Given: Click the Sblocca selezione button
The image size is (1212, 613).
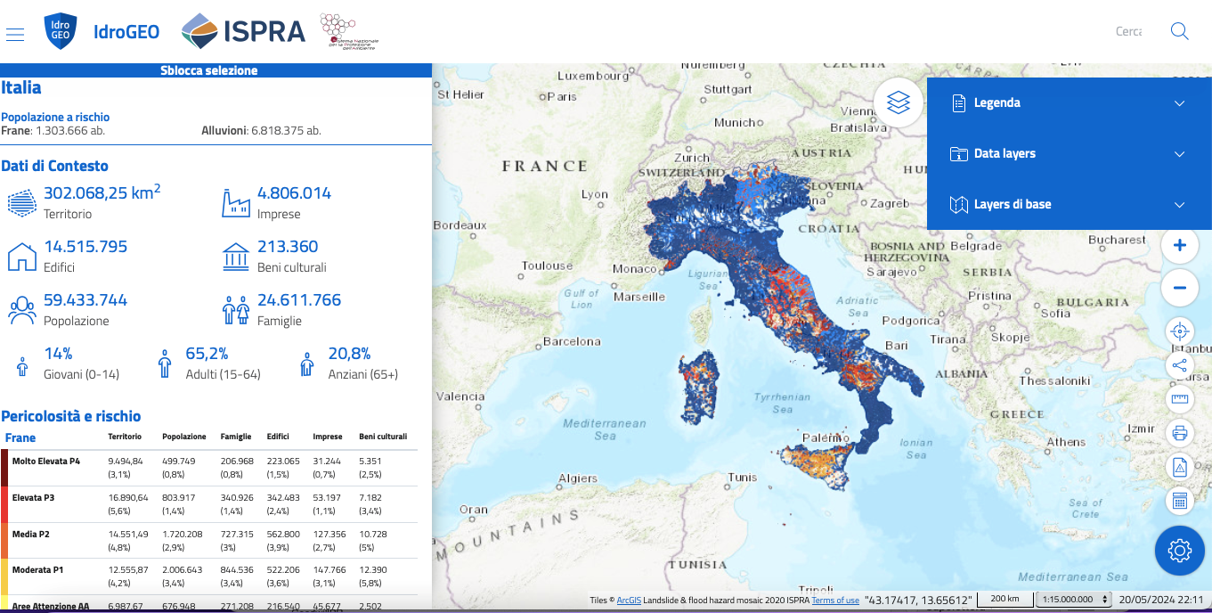Looking at the screenshot, I should click(x=209, y=70).
